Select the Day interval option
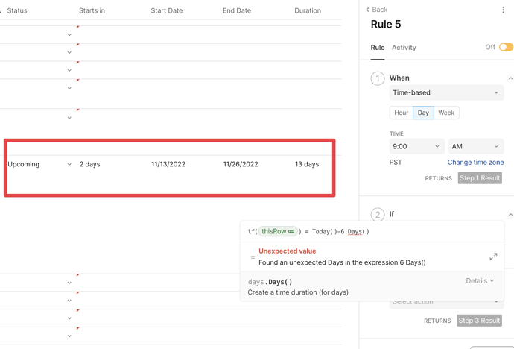This screenshot has width=514, height=349. point(423,113)
